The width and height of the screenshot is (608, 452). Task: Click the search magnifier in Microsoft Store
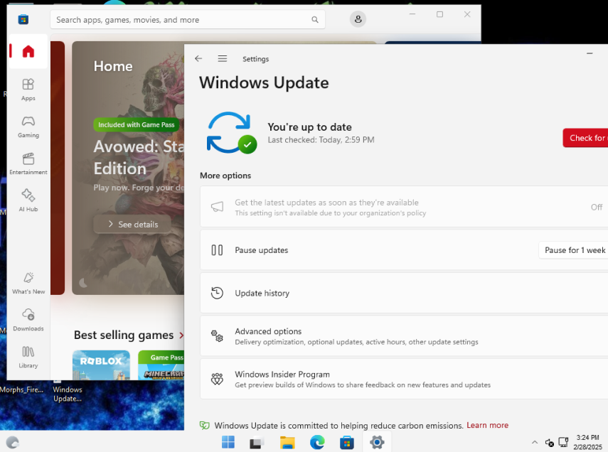[x=315, y=19]
